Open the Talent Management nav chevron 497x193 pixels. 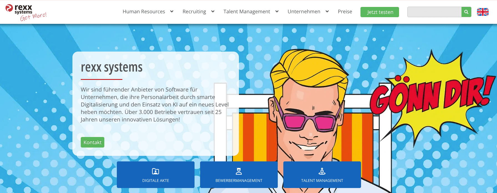pos(277,11)
